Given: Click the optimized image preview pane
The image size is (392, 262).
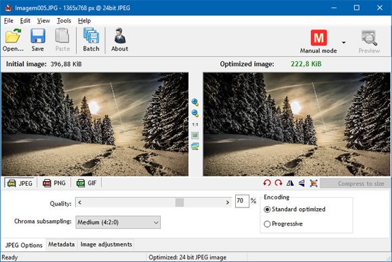Looking at the screenshot, I should [x=297, y=125].
